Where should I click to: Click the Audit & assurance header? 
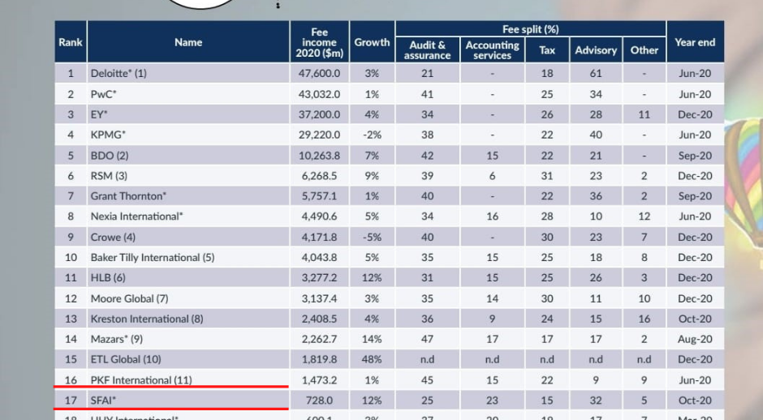pos(427,49)
